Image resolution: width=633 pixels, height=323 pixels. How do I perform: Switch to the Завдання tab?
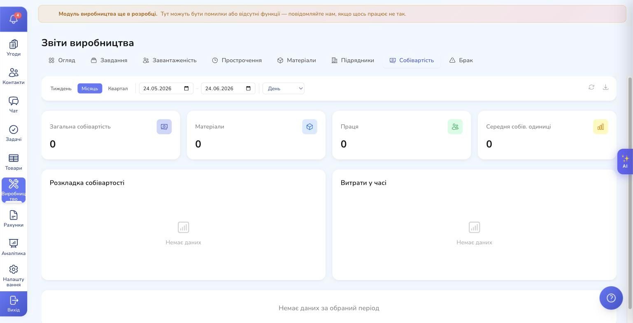tap(109, 60)
